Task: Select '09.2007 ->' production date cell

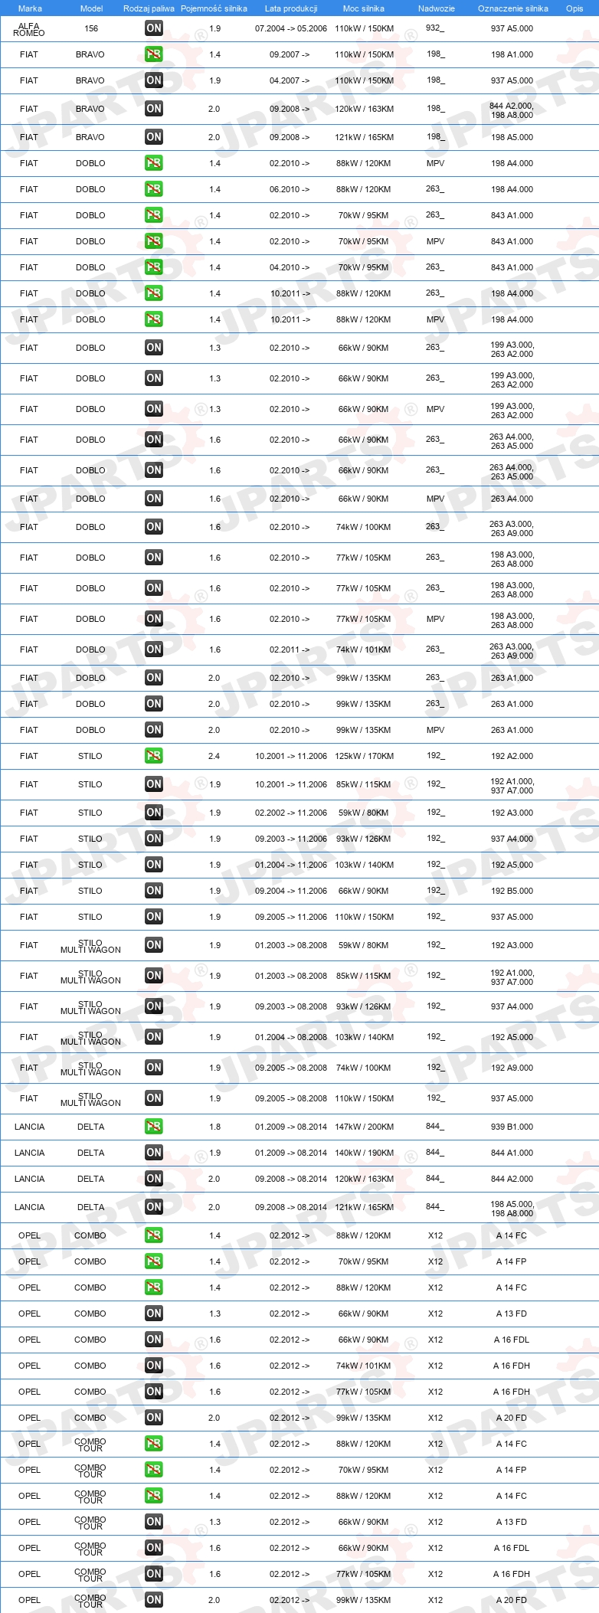Action: tap(290, 54)
